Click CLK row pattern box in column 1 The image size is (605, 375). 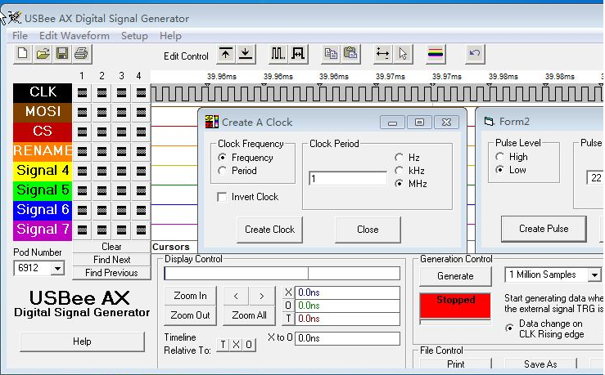(x=82, y=93)
